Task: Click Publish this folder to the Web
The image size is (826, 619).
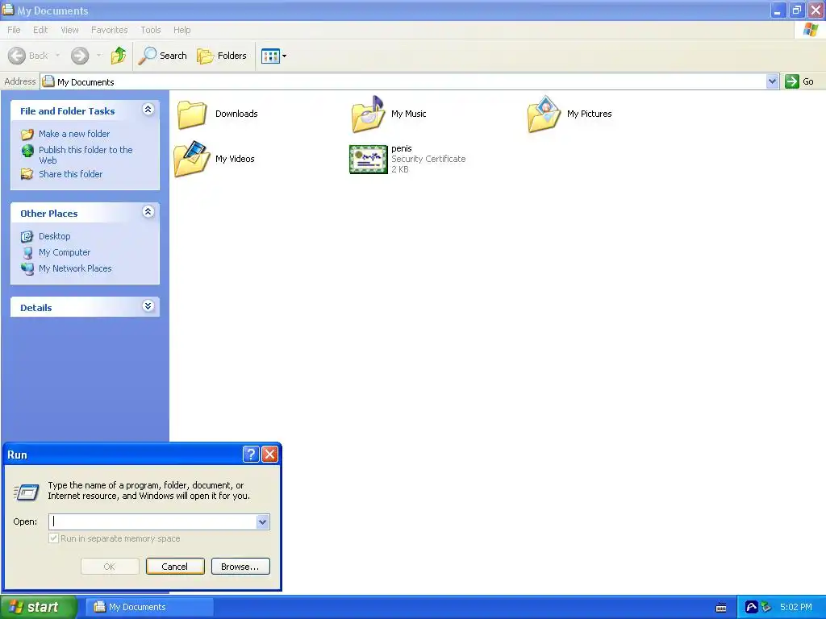Action: tap(86, 155)
